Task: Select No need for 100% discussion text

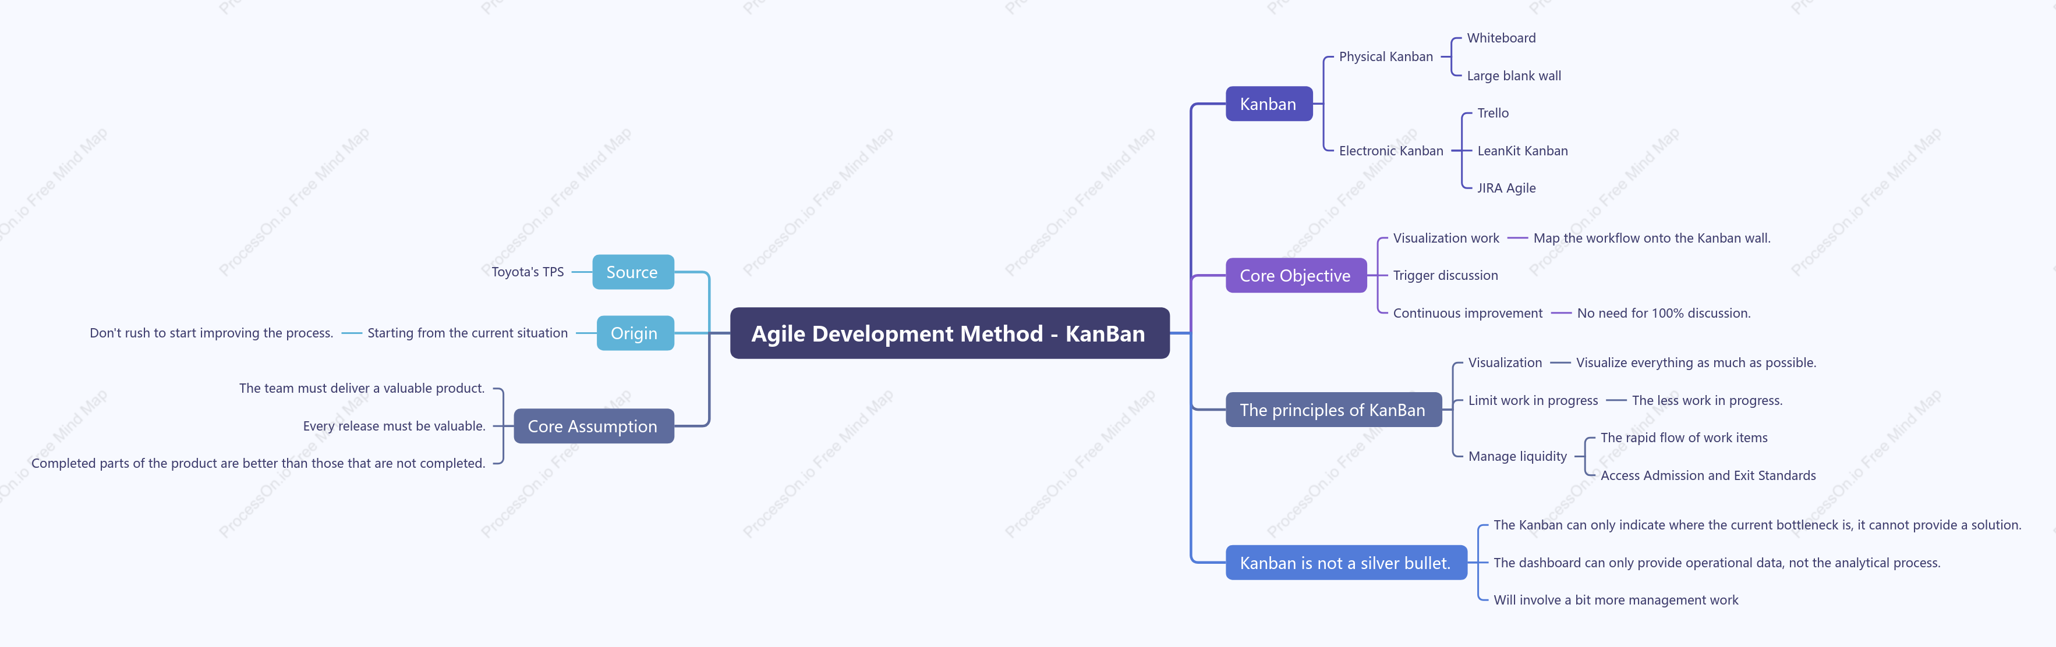Action: 1664,314
